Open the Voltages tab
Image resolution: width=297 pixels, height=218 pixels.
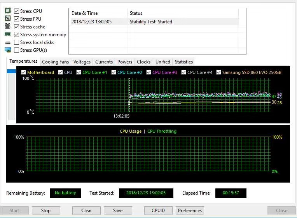82,62
